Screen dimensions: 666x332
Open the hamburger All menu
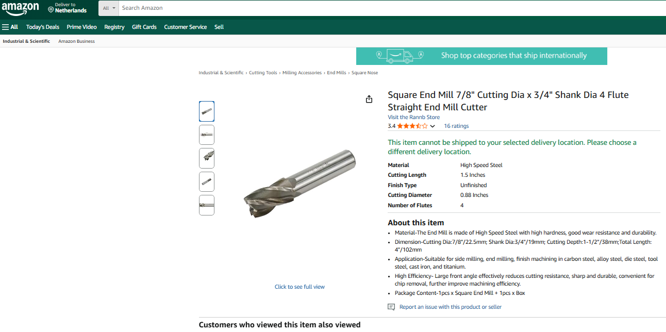pos(10,27)
